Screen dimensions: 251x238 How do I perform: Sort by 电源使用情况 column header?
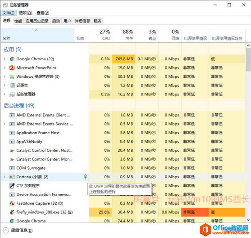pos(195,36)
